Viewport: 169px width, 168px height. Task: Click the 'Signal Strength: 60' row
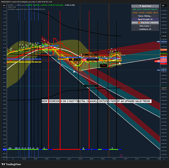(x=145, y=19)
